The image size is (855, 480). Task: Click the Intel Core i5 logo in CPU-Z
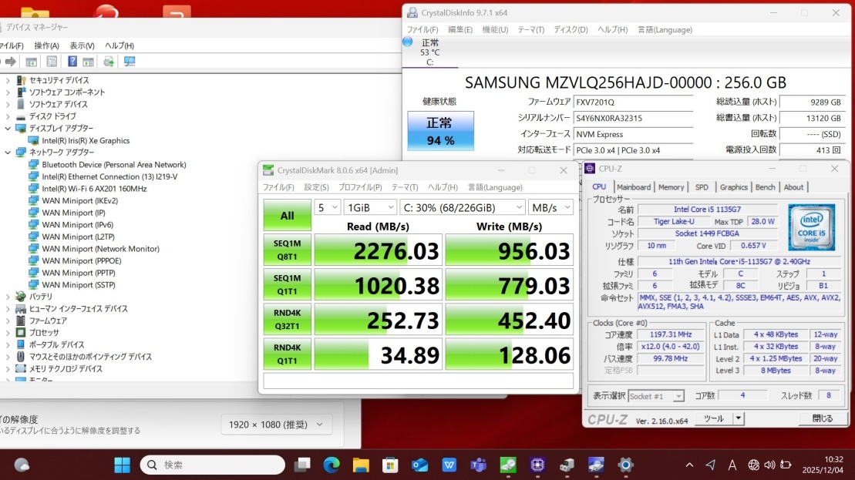(x=811, y=227)
